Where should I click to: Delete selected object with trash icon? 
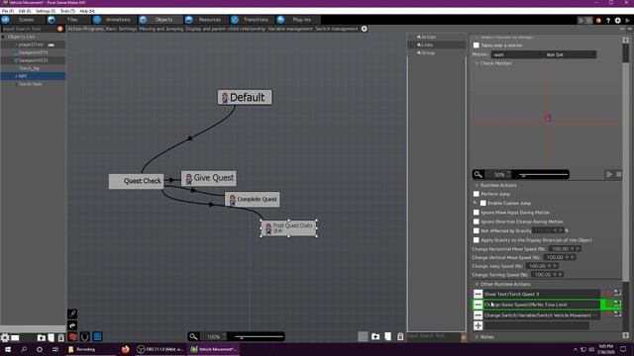tap(61, 337)
